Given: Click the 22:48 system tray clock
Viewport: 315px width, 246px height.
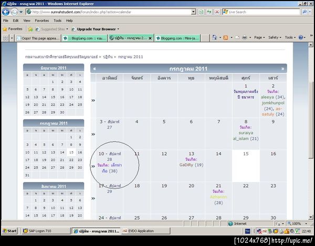Looking at the screenshot, I should coord(307,231).
